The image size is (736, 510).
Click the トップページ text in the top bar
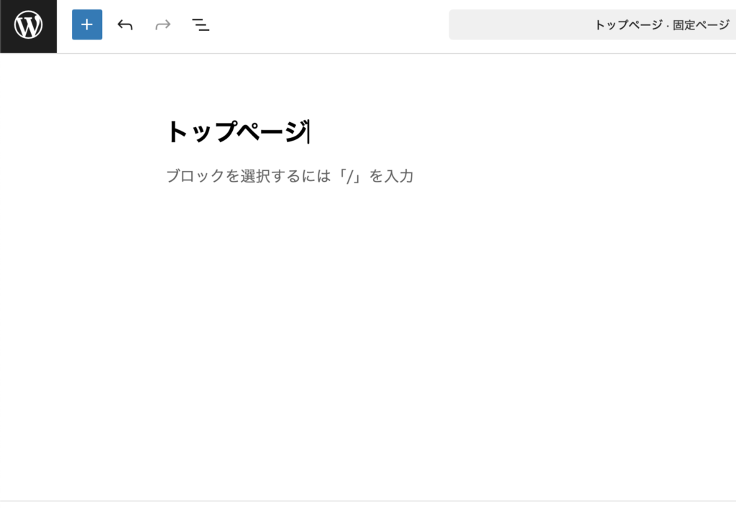coord(627,25)
